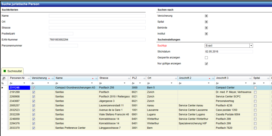Click the pin icon in Name column header
The width and height of the screenshot is (272, 136).
pos(96,78)
